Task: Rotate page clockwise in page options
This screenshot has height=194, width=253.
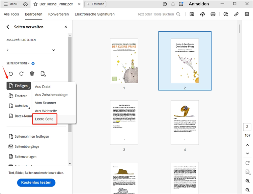Action: [21, 74]
